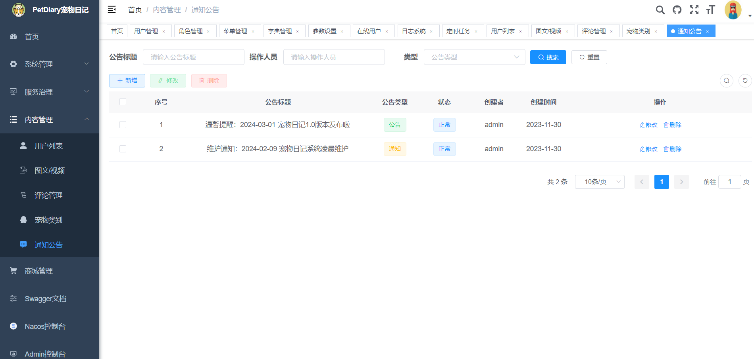
Task: Close the 字典管理 tab
Action: pyautogui.click(x=297, y=31)
